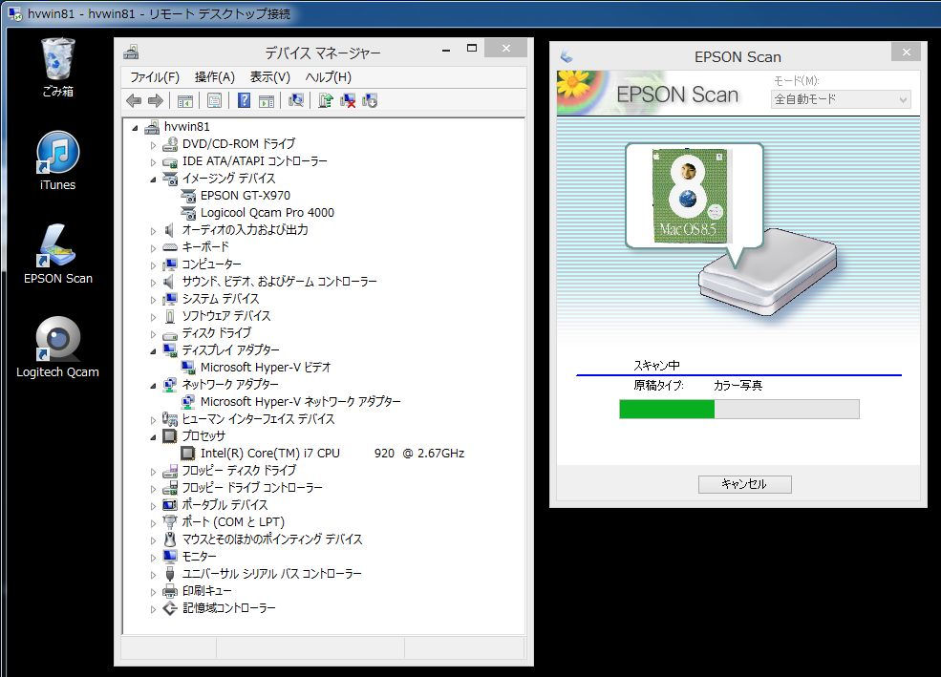The width and height of the screenshot is (941, 677).
Task: Select ソフトウェア デバイス row
Action: pos(226,316)
